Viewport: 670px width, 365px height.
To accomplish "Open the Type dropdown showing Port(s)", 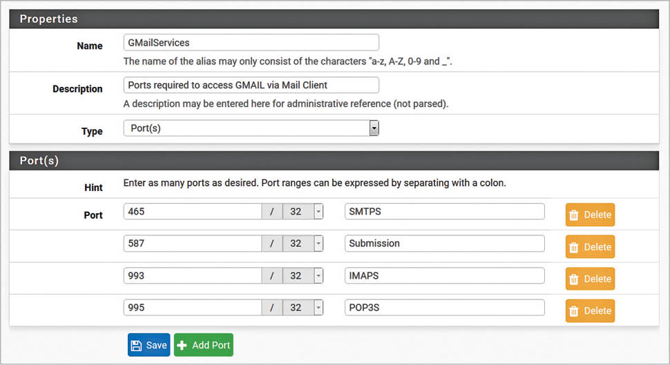I will [251, 128].
